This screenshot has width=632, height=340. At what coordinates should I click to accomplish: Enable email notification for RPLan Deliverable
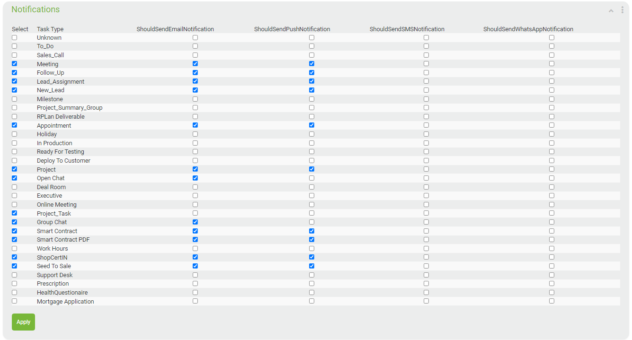[195, 116]
